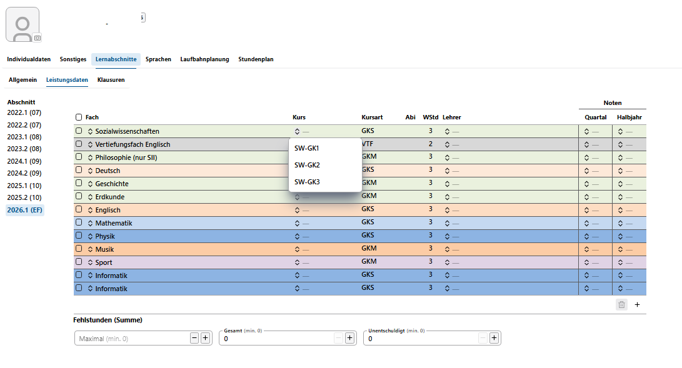Expand Halbjahr grade dropdown for Deutsch
The width and height of the screenshot is (682, 368).
click(x=626, y=171)
